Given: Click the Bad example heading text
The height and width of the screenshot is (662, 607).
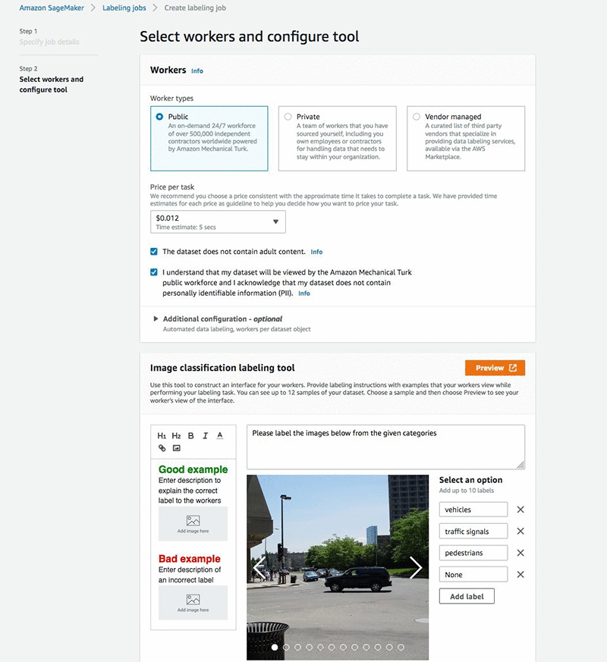Looking at the screenshot, I should [189, 559].
